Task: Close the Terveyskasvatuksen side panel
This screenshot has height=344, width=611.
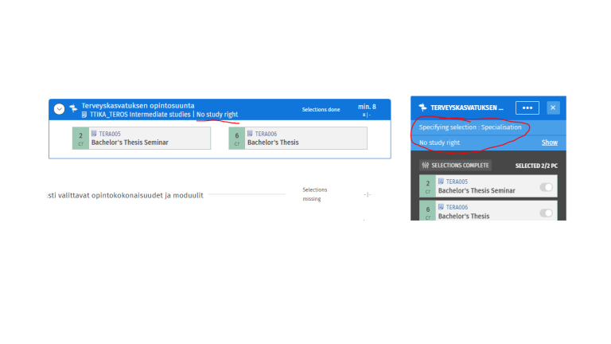Action: pos(553,107)
